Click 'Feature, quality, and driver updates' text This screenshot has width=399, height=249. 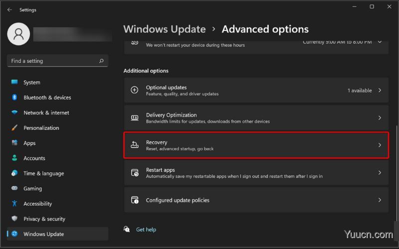[182, 94]
